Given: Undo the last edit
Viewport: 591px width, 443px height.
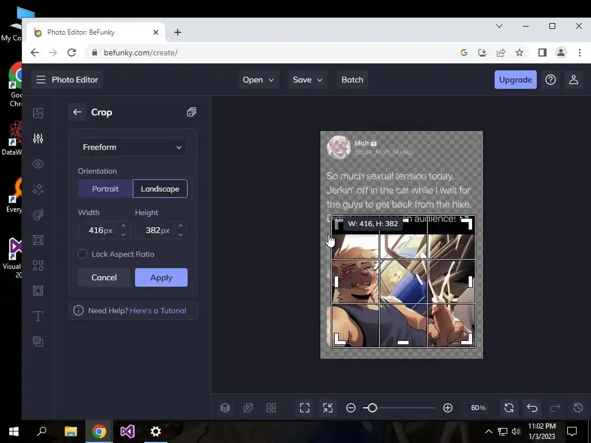Looking at the screenshot, I should (x=532, y=408).
